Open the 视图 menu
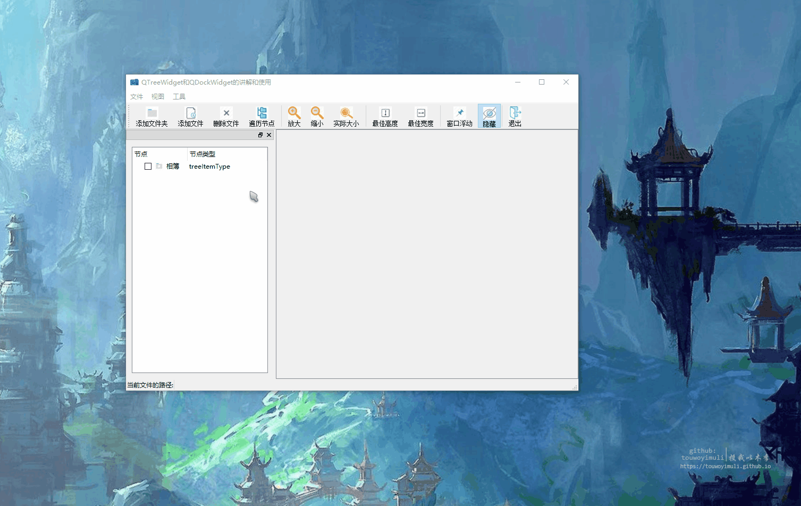Viewport: 801px width, 506px height. pos(158,97)
